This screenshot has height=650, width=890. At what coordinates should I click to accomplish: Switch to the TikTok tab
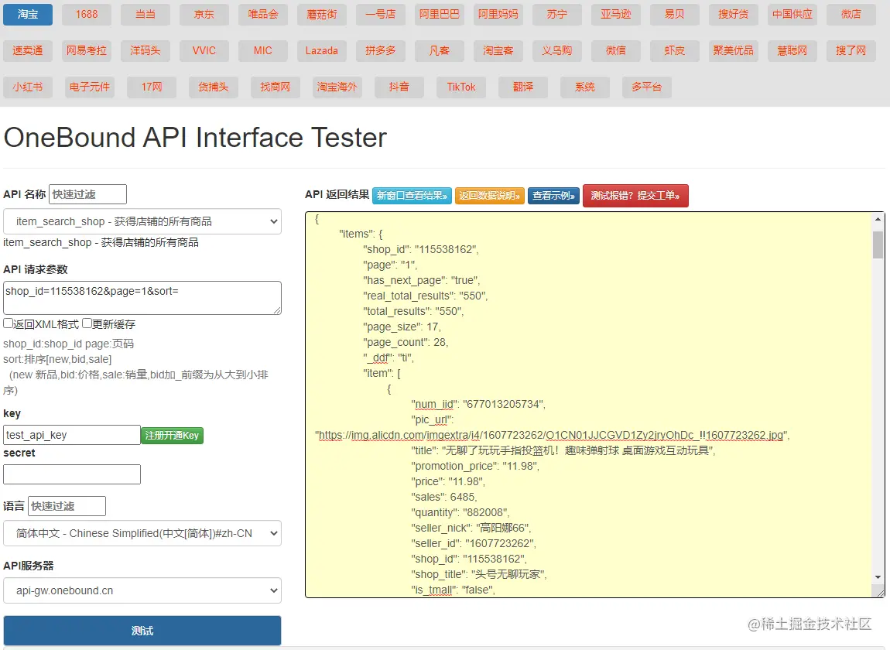461,87
